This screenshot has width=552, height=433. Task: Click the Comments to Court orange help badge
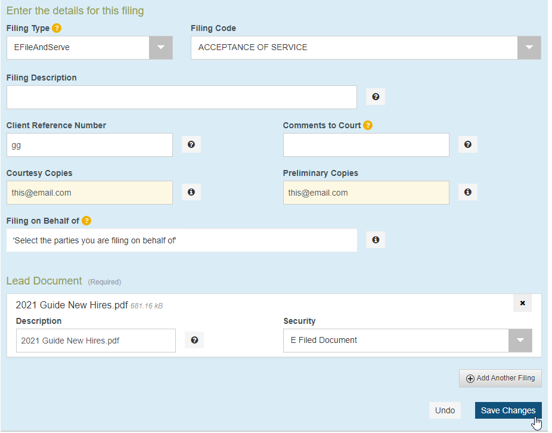pyautogui.click(x=368, y=125)
